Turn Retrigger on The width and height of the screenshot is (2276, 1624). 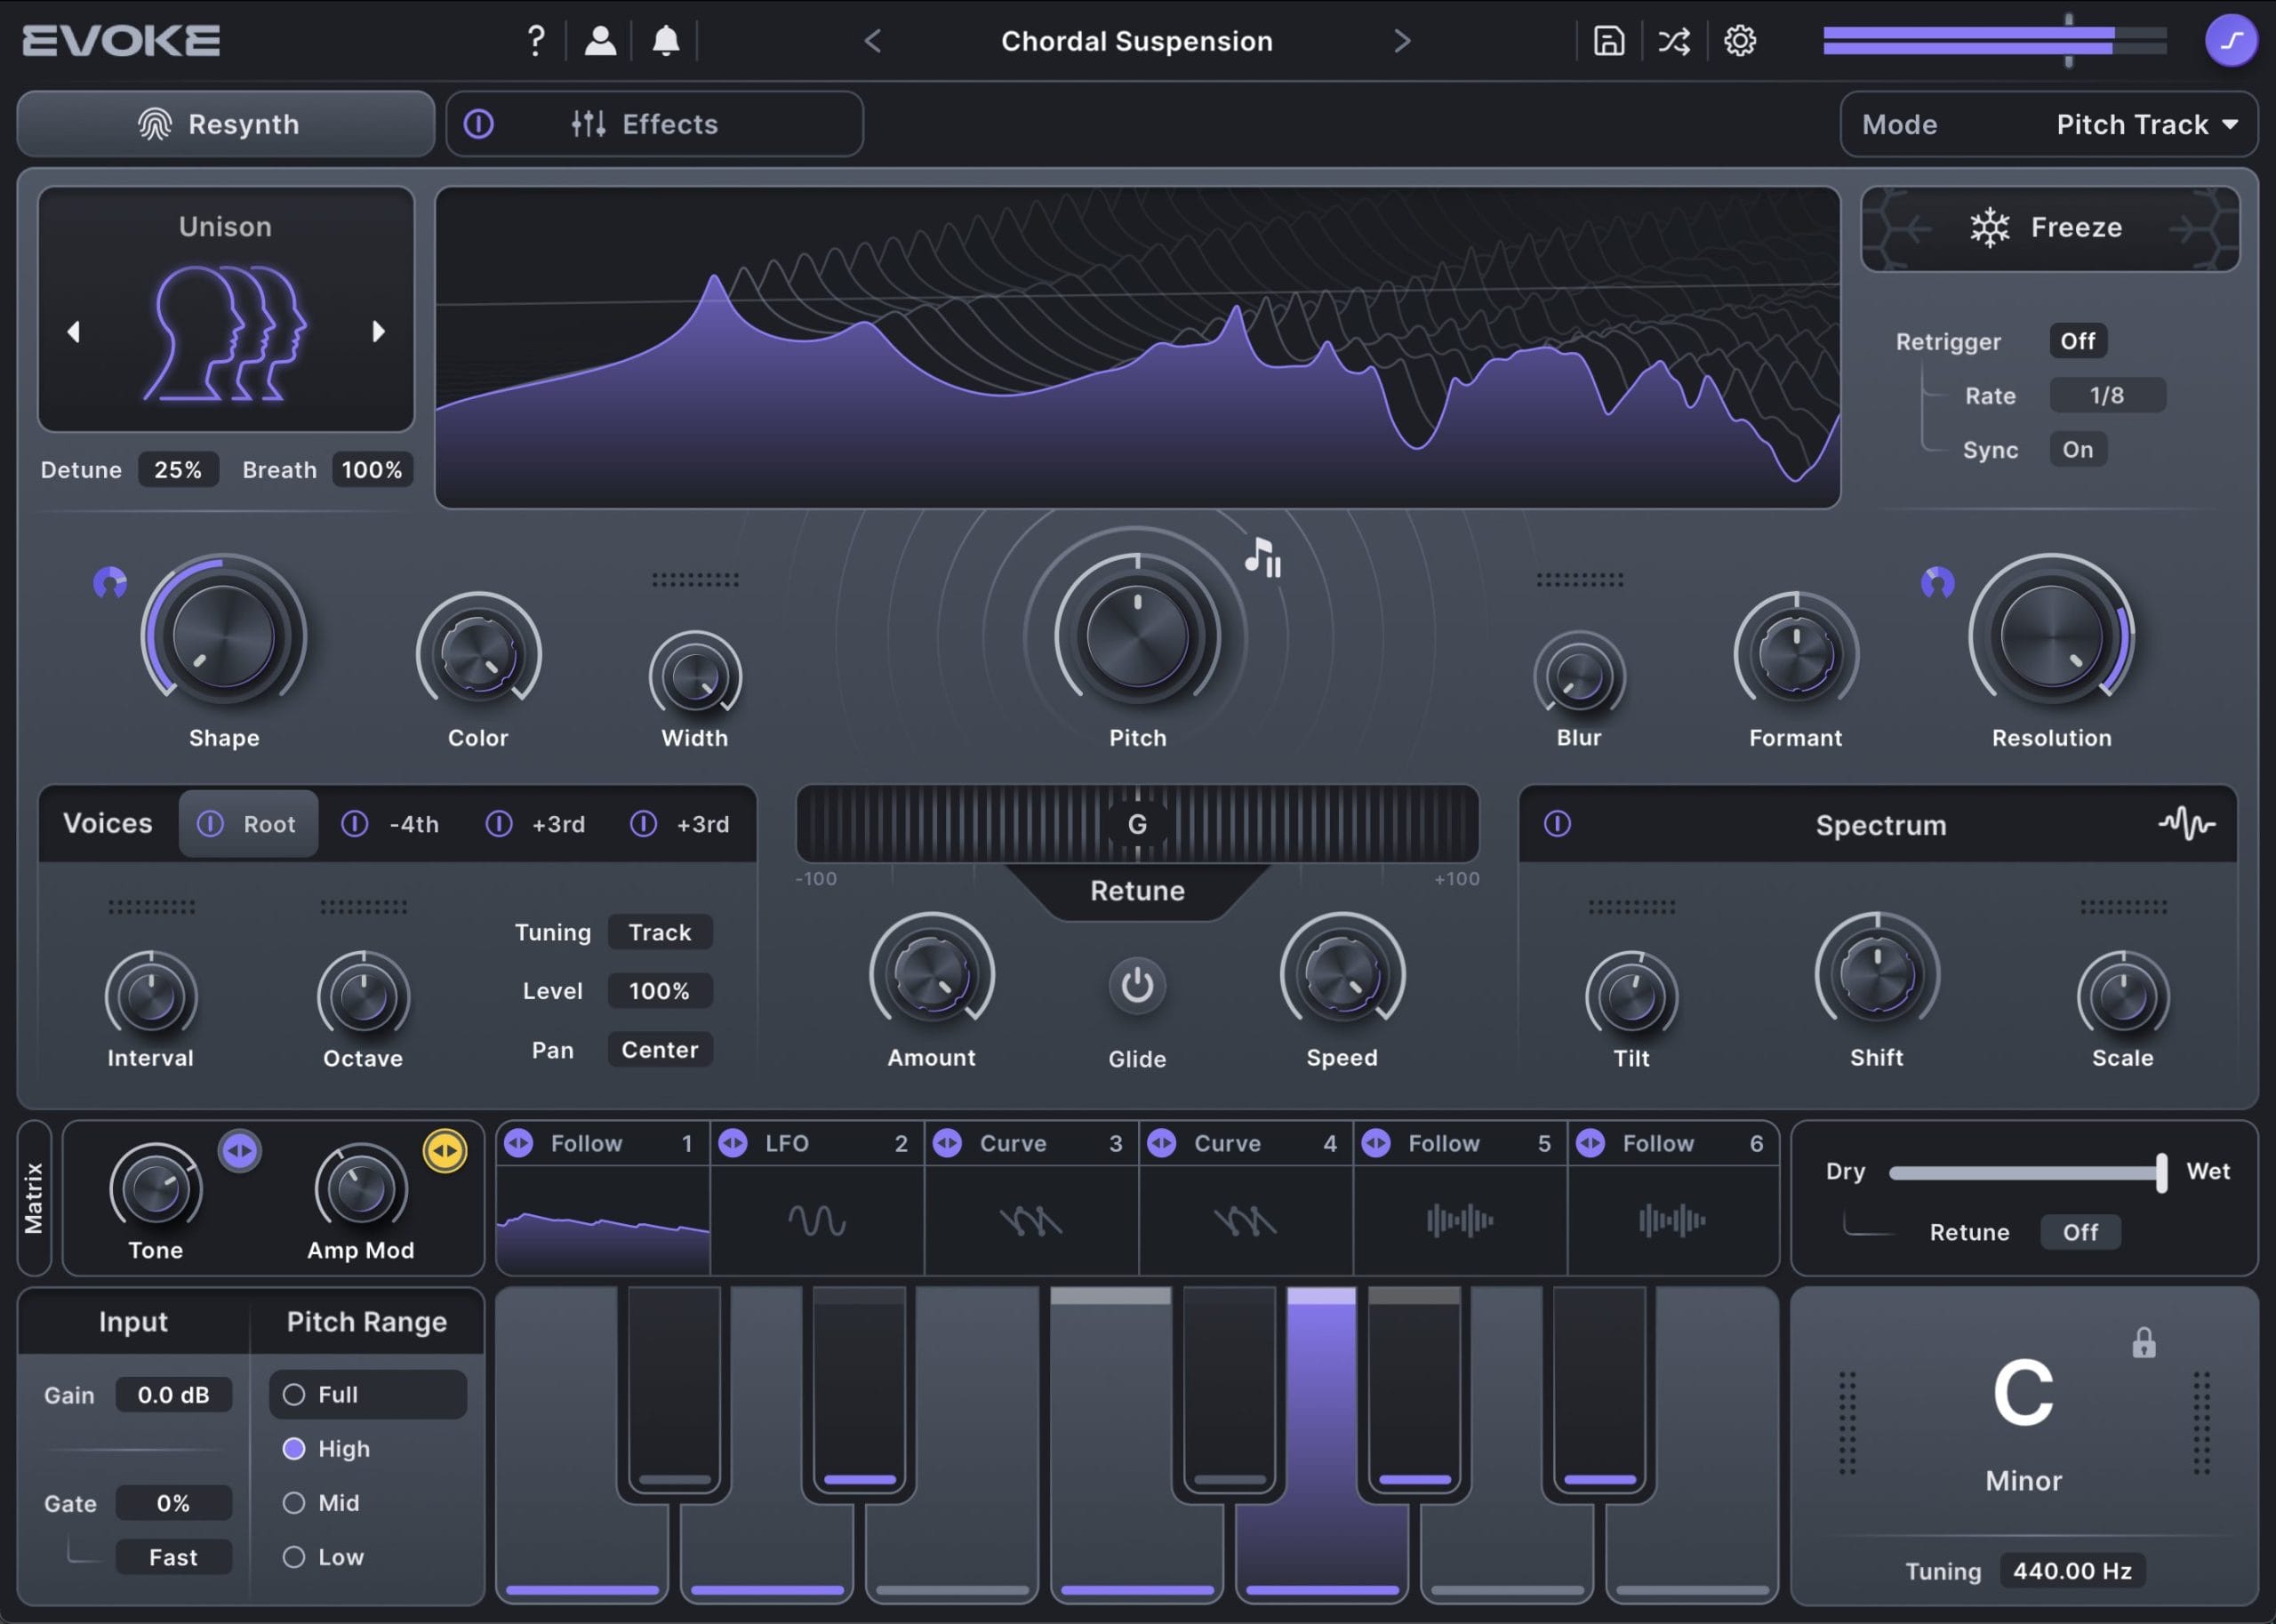tap(2077, 341)
